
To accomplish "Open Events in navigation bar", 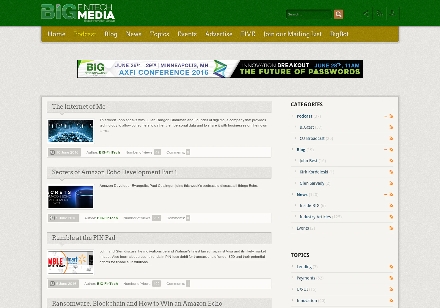I will pos(187,34).
